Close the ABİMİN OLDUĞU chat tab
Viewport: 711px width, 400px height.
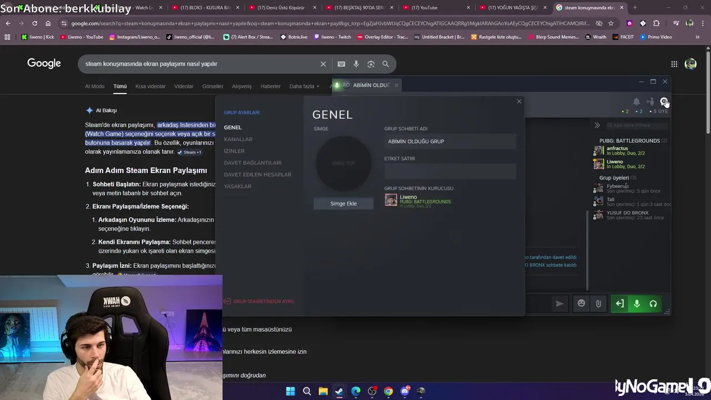click(x=396, y=85)
